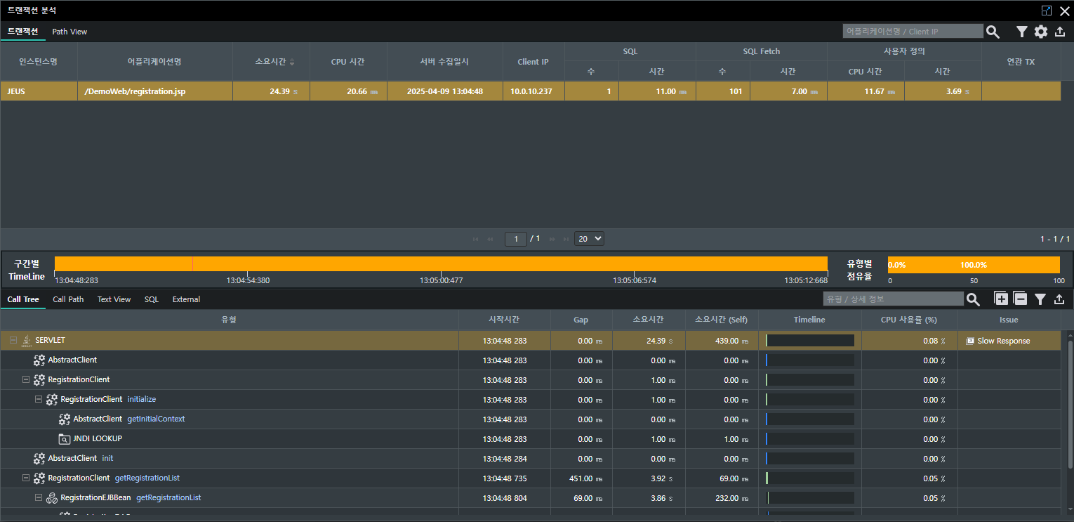Click the 451.00 ms Gap value
The image size is (1074, 522).
coord(586,478)
